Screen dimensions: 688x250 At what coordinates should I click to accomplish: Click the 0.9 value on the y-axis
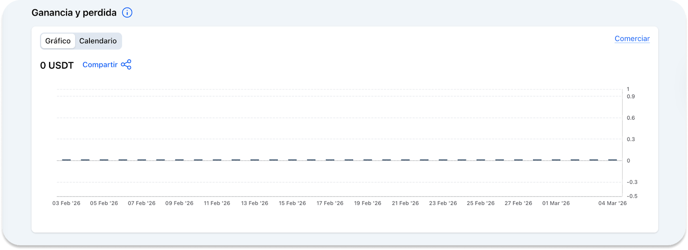pyautogui.click(x=630, y=96)
